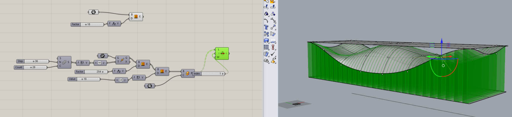The image size is (512, 117).
Task: Click the Value slider showing 18
Action: click(x=84, y=79)
